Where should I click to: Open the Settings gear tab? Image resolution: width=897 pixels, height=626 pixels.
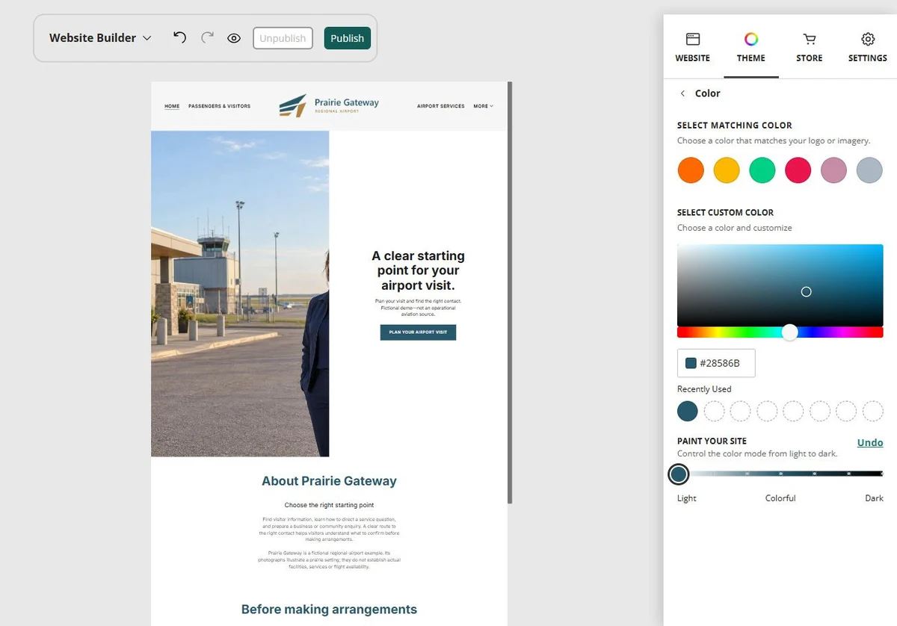tap(868, 47)
